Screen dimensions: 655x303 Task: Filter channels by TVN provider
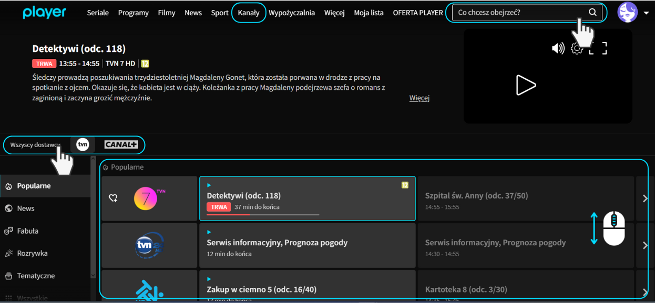[x=83, y=145]
